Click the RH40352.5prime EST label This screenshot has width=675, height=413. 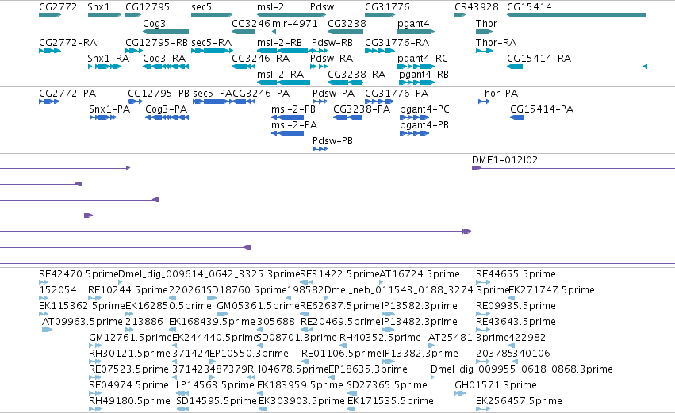[x=380, y=338]
